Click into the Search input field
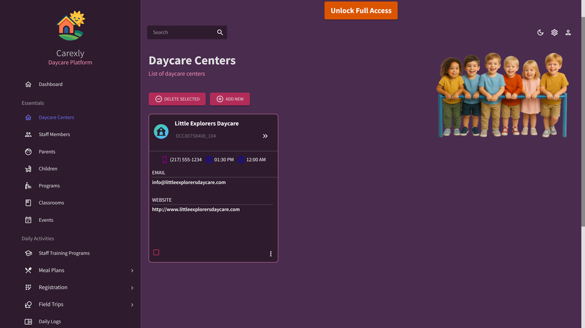This screenshot has height=328, width=585. [183, 32]
